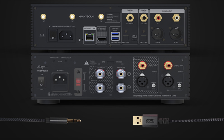224x140 pixels.
Task: Click the antenna connector just before the eversolo logo
Action: (72, 17)
